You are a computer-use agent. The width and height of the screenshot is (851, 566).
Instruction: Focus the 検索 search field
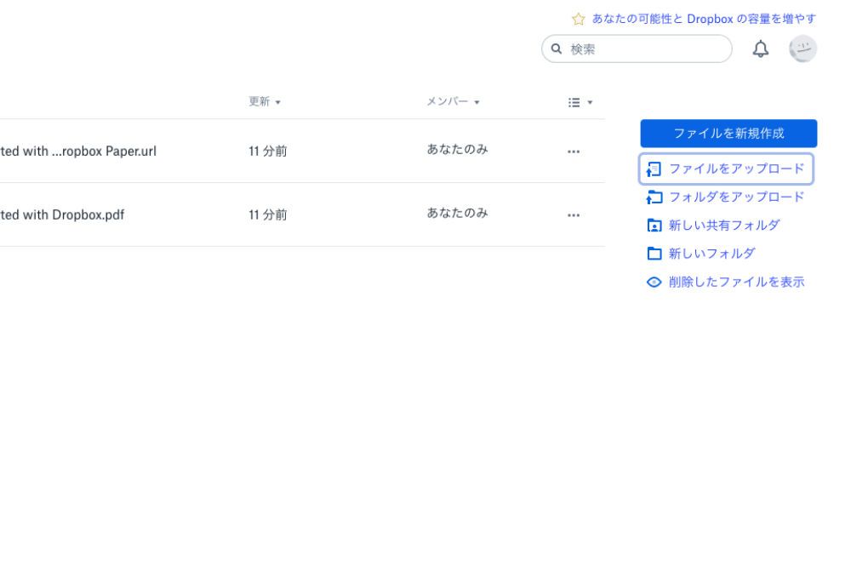pos(647,49)
